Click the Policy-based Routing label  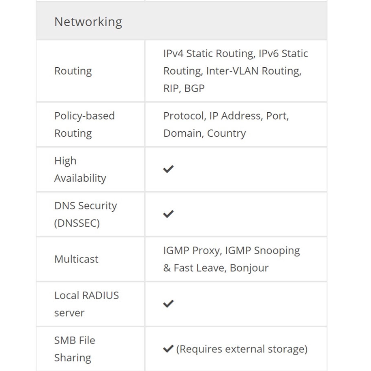coord(84,124)
